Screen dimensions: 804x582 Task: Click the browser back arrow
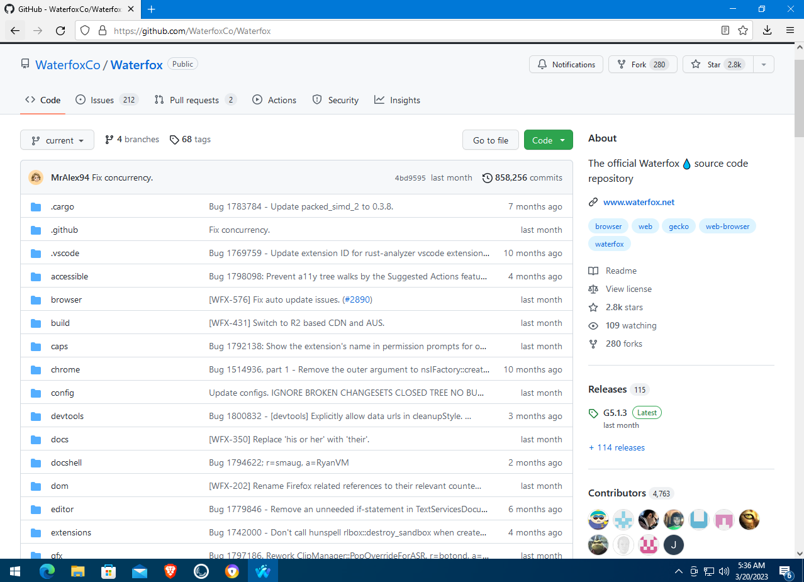15,30
